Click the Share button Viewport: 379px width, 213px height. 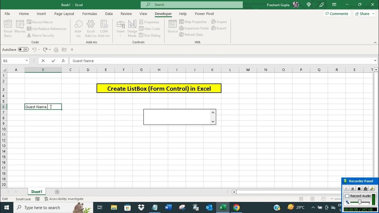point(362,14)
